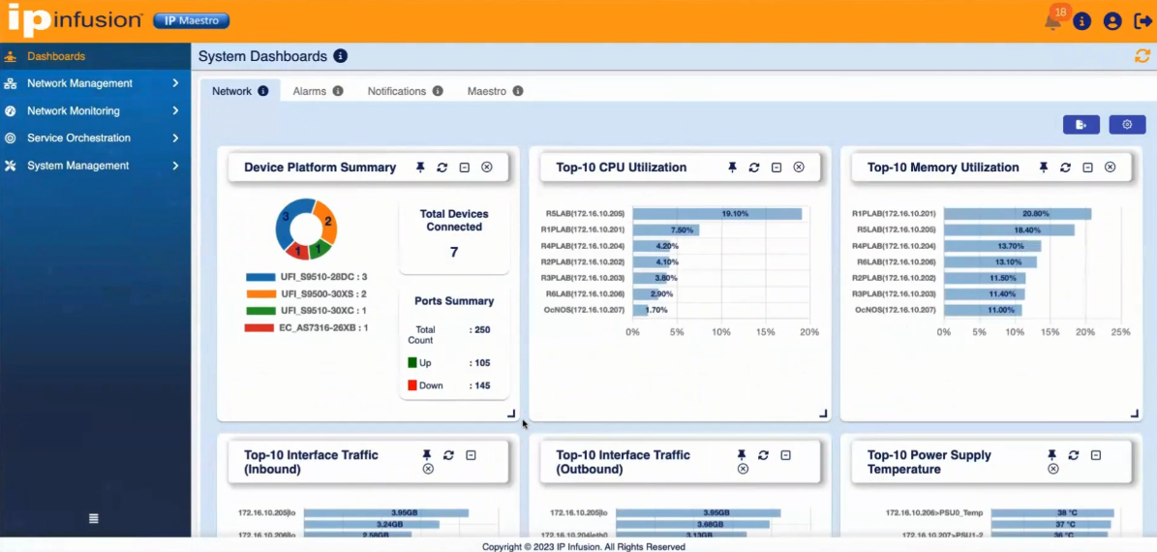Refresh dashboards using the orange refresh icon

(1142, 56)
